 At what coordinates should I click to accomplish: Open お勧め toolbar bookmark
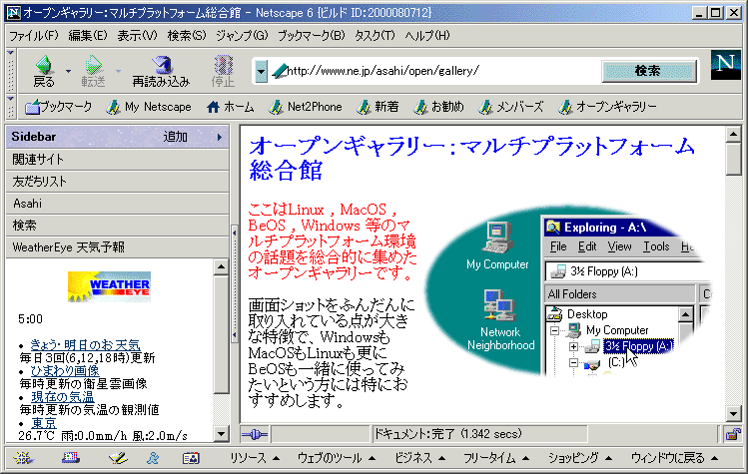coord(438,107)
